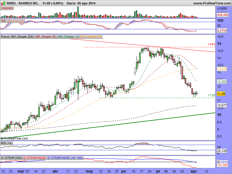Click the 14'82 resistance level label
Image resolution: width=232 pixels, height=174 pixels.
[211, 44]
